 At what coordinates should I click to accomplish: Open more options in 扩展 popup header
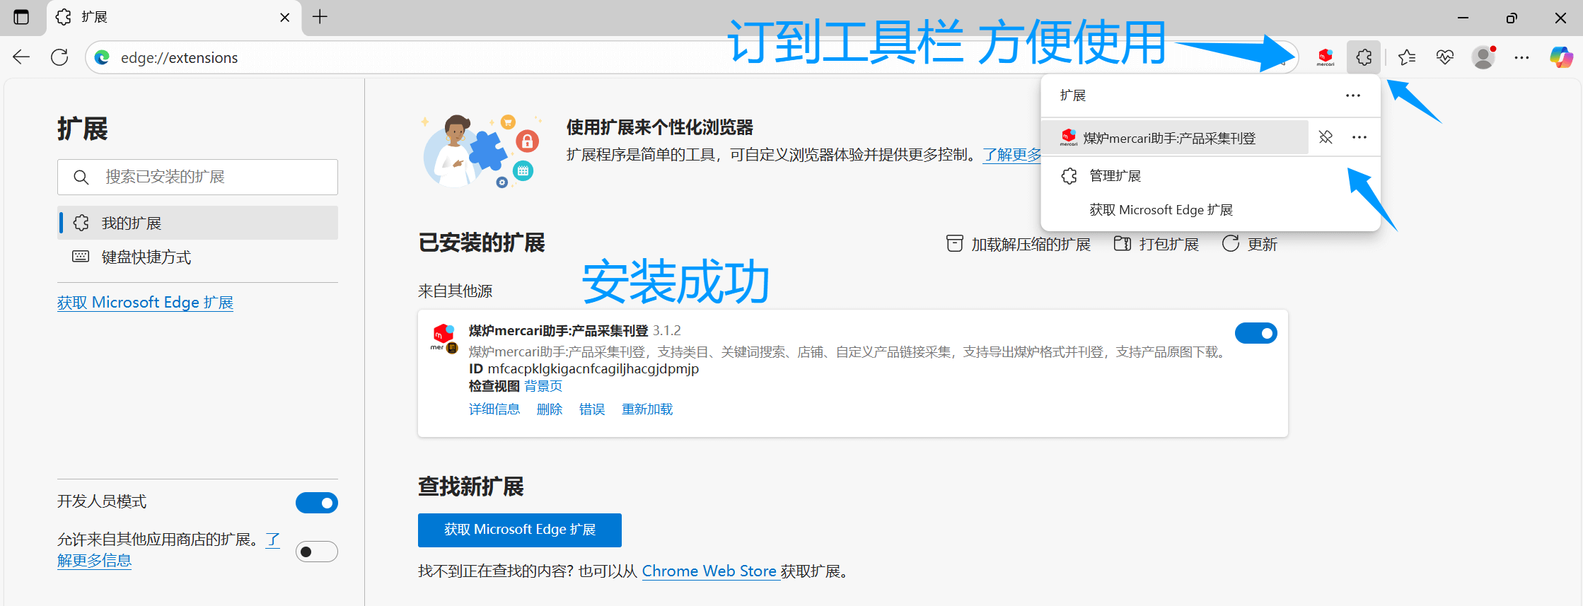click(x=1352, y=95)
